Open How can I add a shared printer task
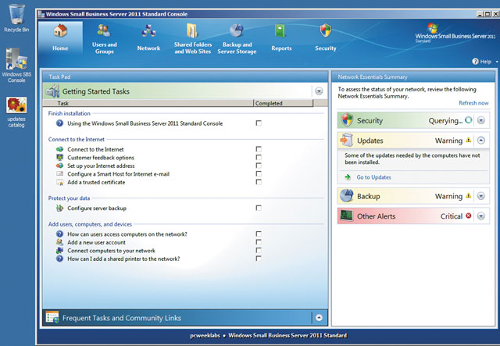This screenshot has width=500, height=346. [x=123, y=259]
